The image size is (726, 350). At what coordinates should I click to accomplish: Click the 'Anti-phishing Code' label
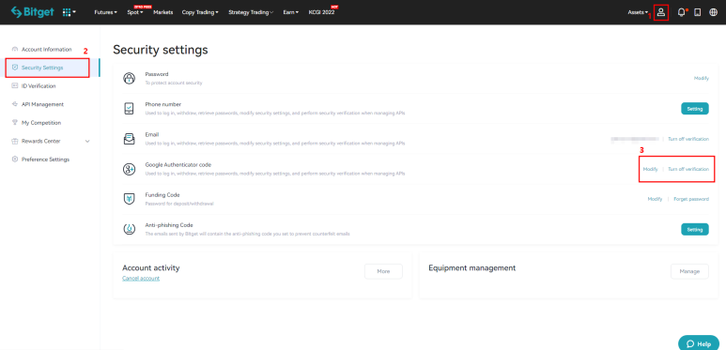click(x=168, y=225)
